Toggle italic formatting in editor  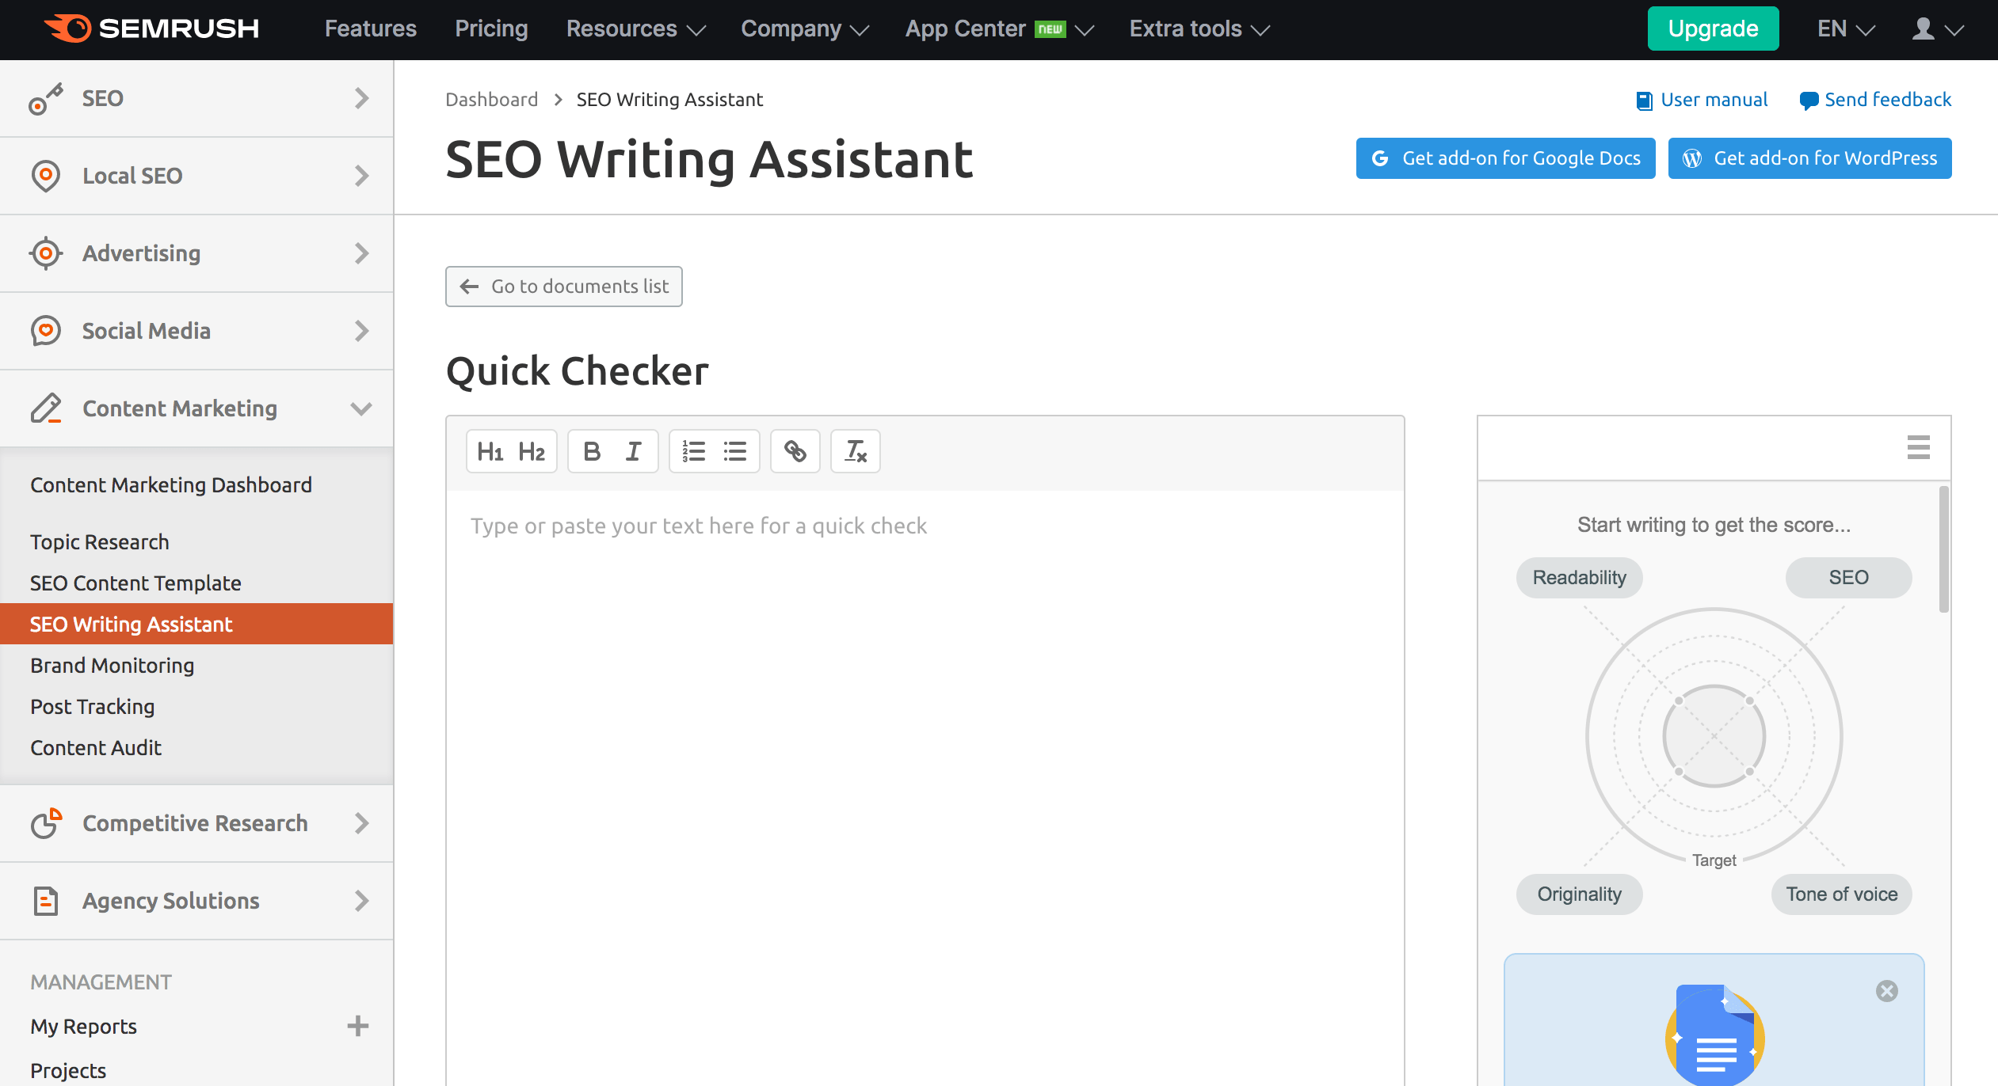coord(633,451)
